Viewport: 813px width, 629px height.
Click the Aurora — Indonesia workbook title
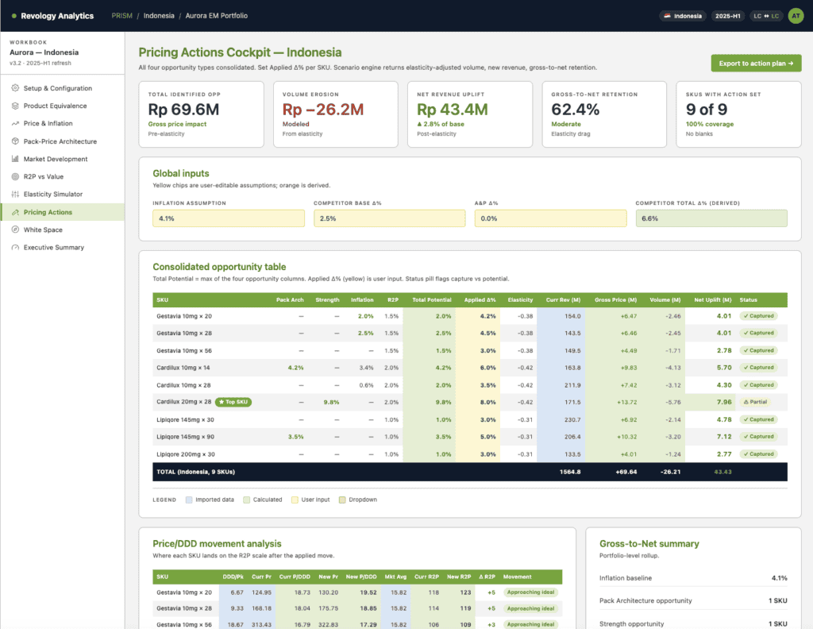point(44,52)
